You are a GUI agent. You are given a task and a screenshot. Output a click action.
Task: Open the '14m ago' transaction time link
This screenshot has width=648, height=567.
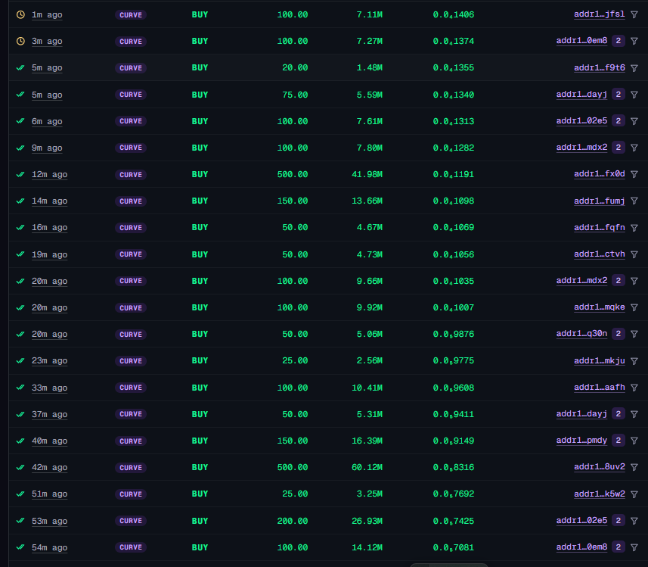coord(50,201)
